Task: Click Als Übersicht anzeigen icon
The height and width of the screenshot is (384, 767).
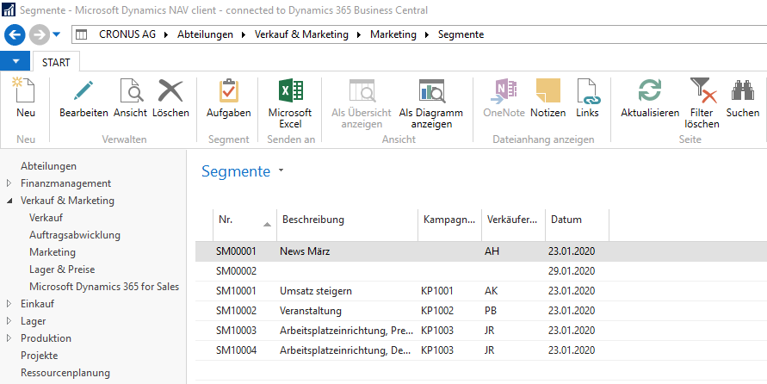Action: (x=362, y=90)
